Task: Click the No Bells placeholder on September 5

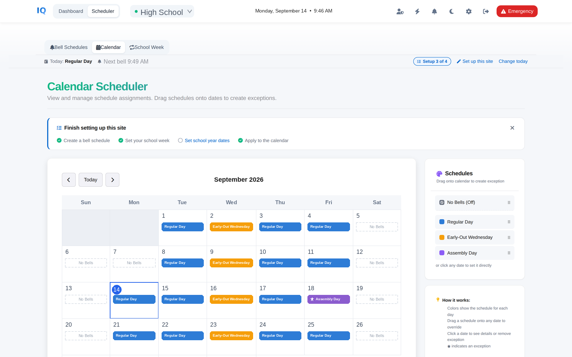Action: pos(377,227)
